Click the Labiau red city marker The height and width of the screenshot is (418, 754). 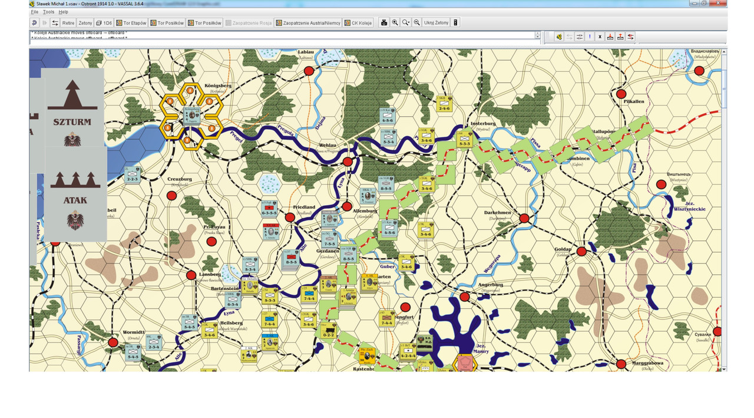309,71
